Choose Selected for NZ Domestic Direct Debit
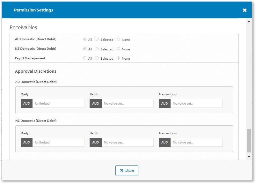Image resolution: width=256 pixels, height=184 pixels. 97,49
